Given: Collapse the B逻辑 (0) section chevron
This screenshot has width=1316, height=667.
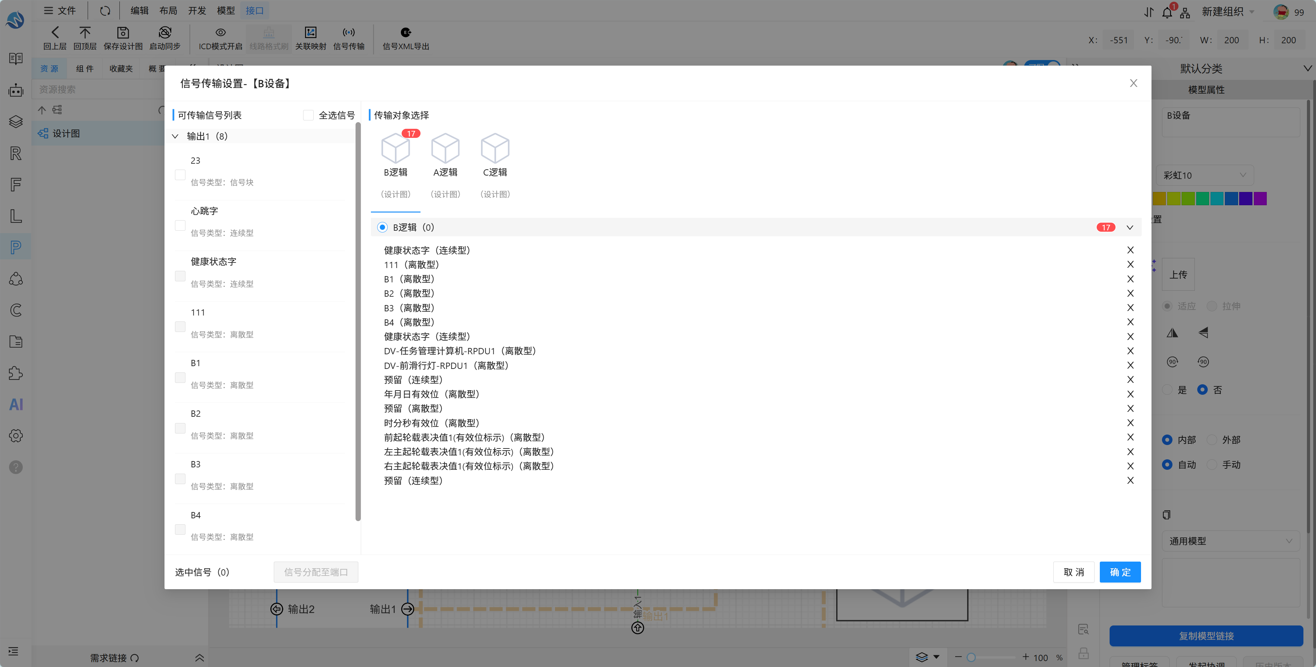Looking at the screenshot, I should click(x=1129, y=227).
